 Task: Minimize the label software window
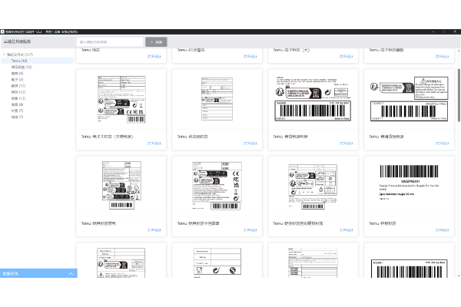[x=433, y=31]
